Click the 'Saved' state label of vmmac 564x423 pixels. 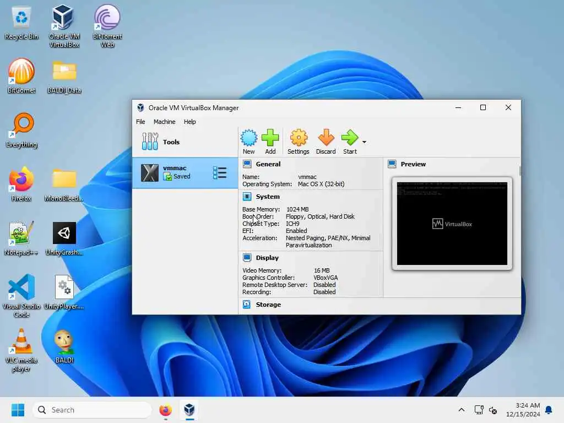point(182,176)
